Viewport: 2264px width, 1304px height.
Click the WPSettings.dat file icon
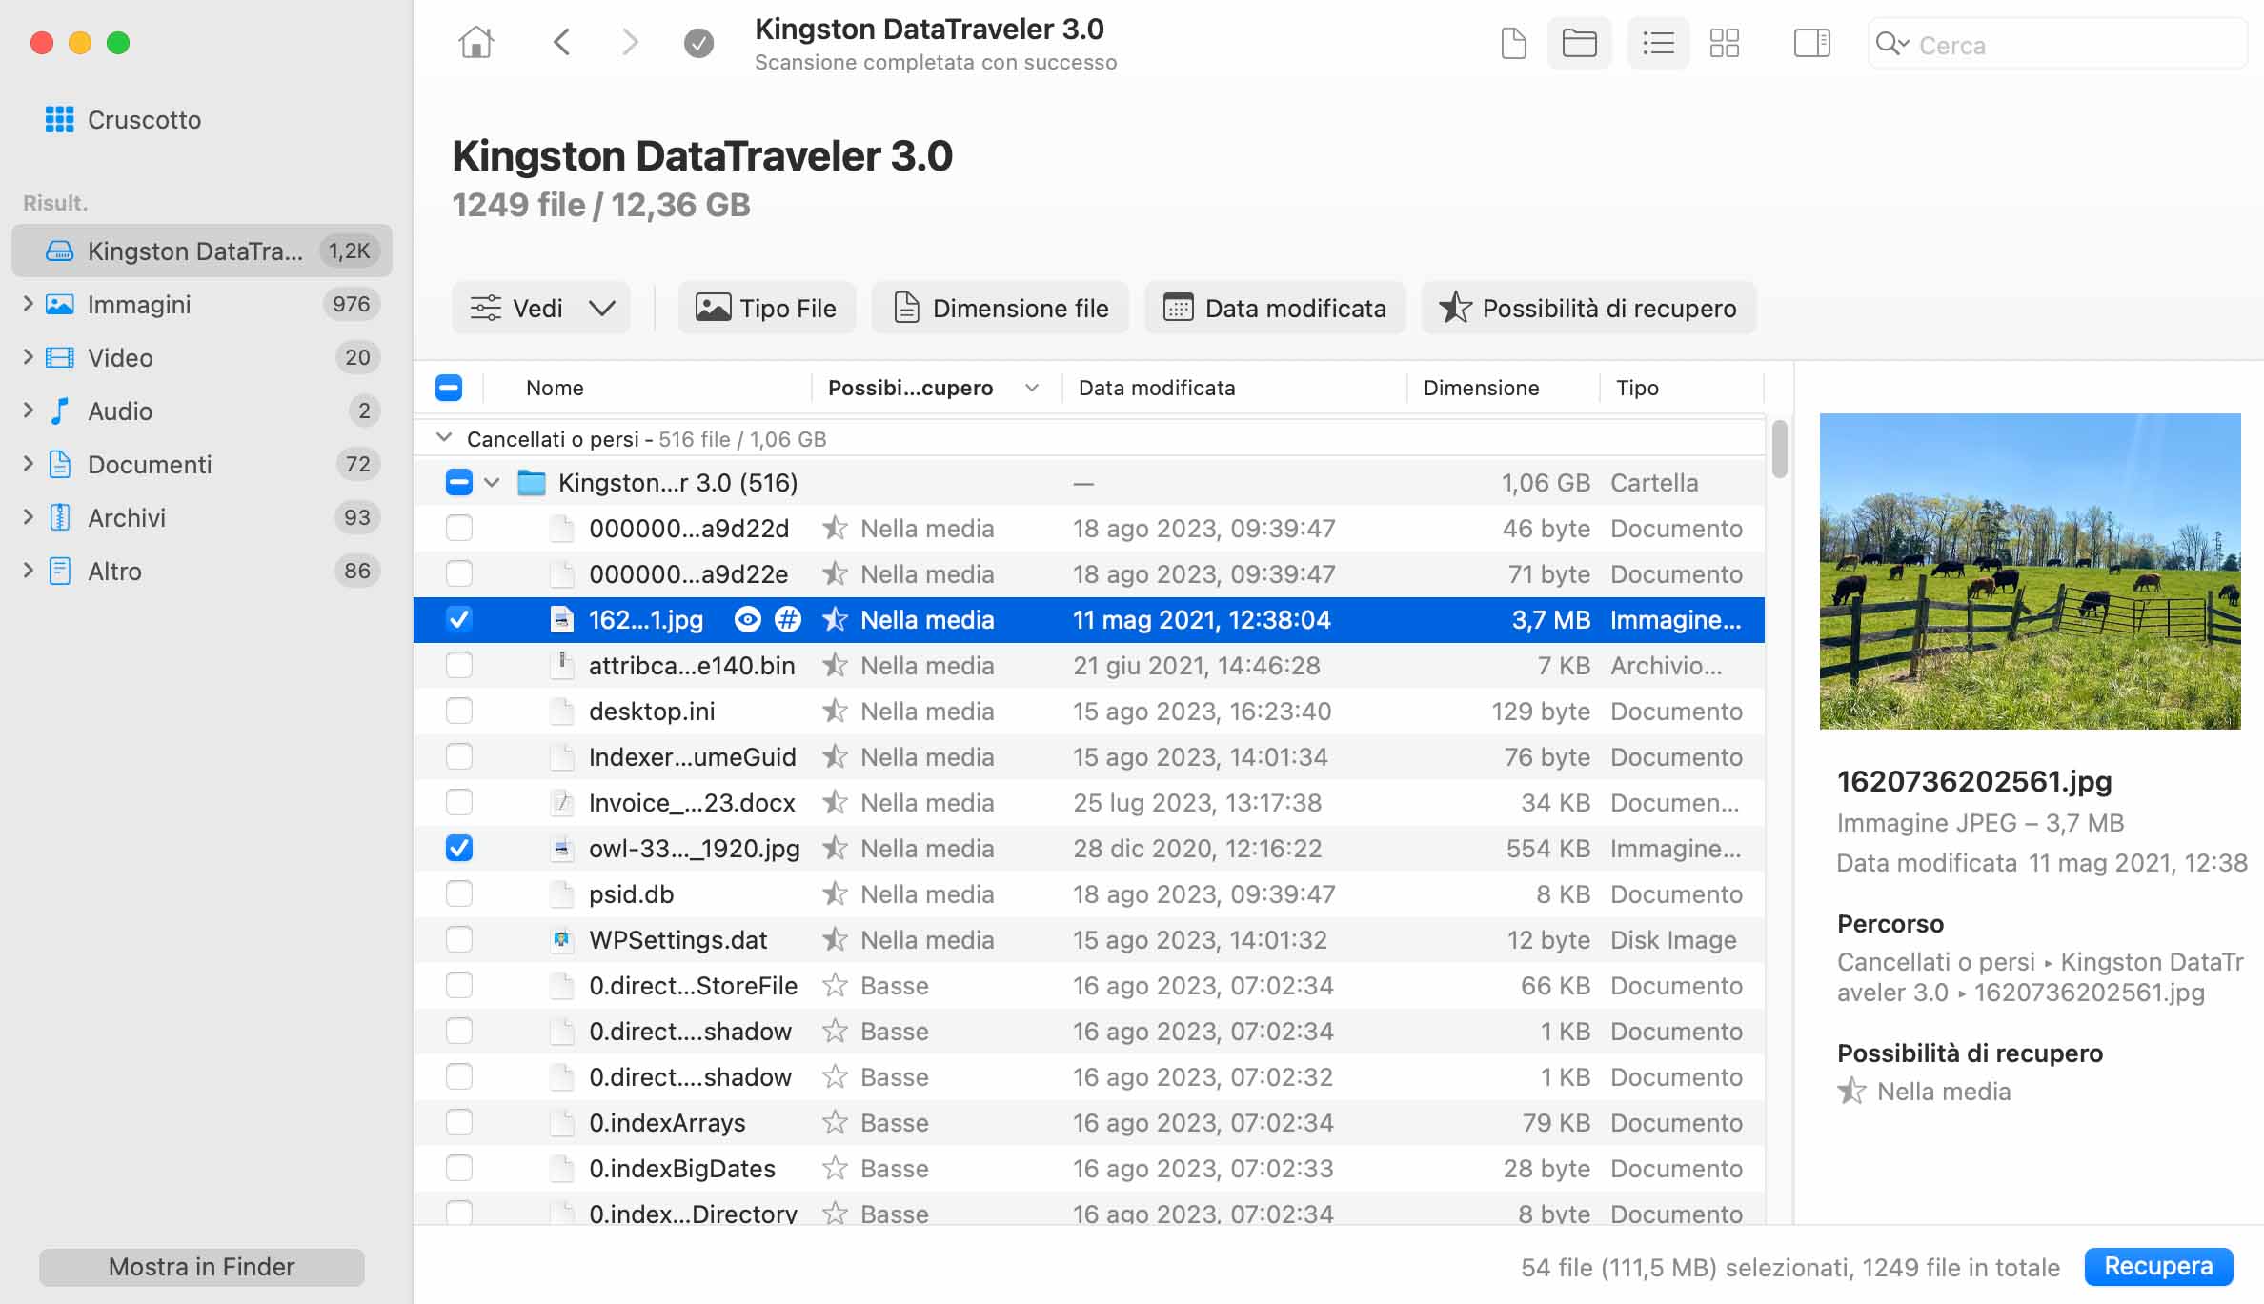562,940
